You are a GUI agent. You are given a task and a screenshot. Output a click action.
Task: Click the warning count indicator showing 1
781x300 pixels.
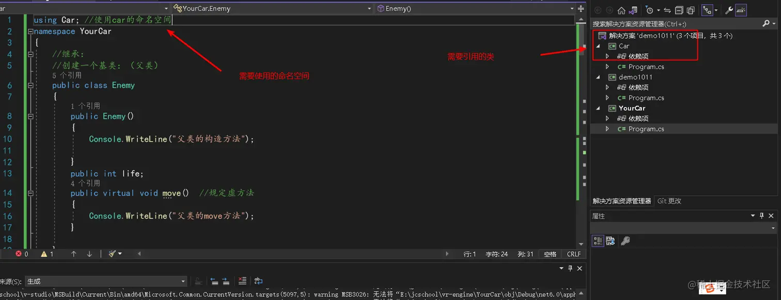(47, 254)
